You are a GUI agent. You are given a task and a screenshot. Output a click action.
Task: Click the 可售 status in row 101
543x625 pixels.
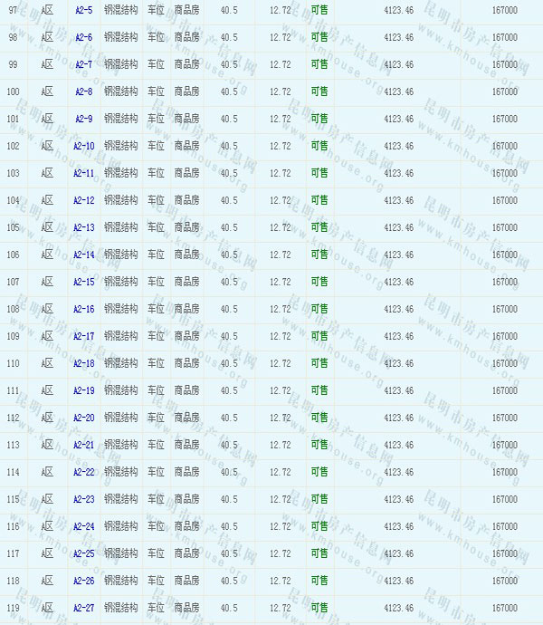(x=319, y=119)
